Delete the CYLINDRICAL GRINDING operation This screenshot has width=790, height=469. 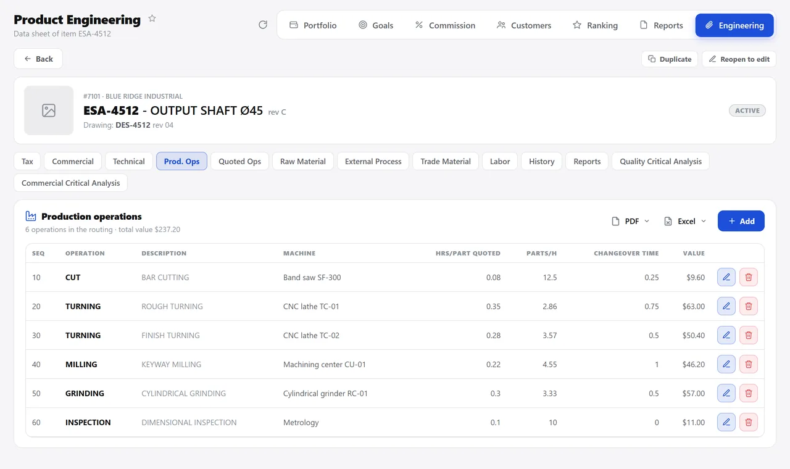coord(749,393)
